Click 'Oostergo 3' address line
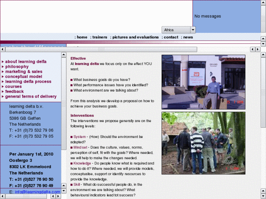Screen dimensions: 266x199 point(20,160)
